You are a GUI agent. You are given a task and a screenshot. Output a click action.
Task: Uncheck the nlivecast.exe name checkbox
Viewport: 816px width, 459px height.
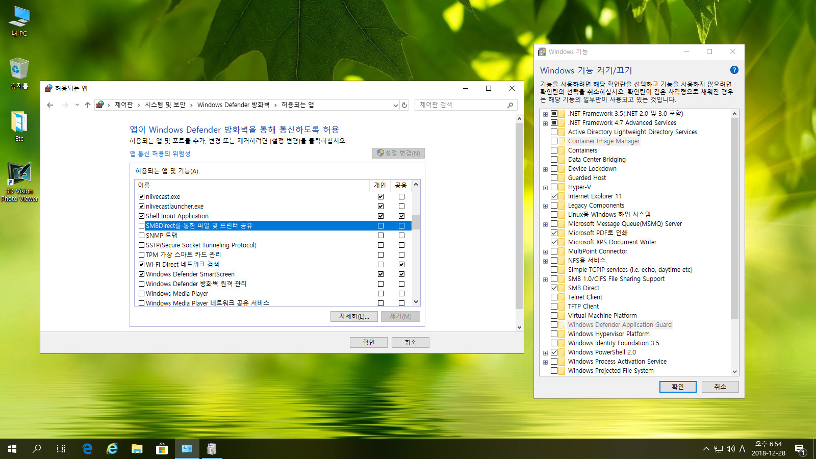tap(141, 196)
